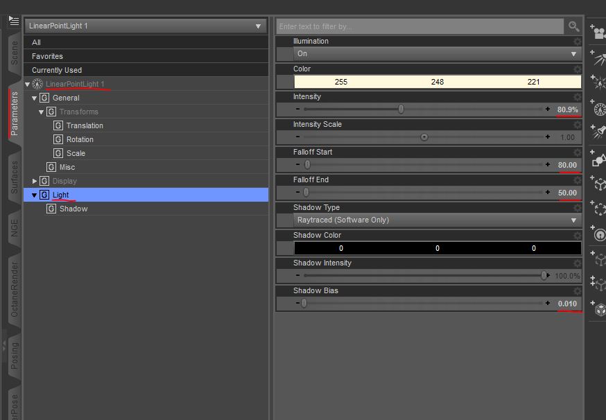Decrease Falloff End with its minus button
The height and width of the screenshot is (420, 606).
tap(297, 192)
